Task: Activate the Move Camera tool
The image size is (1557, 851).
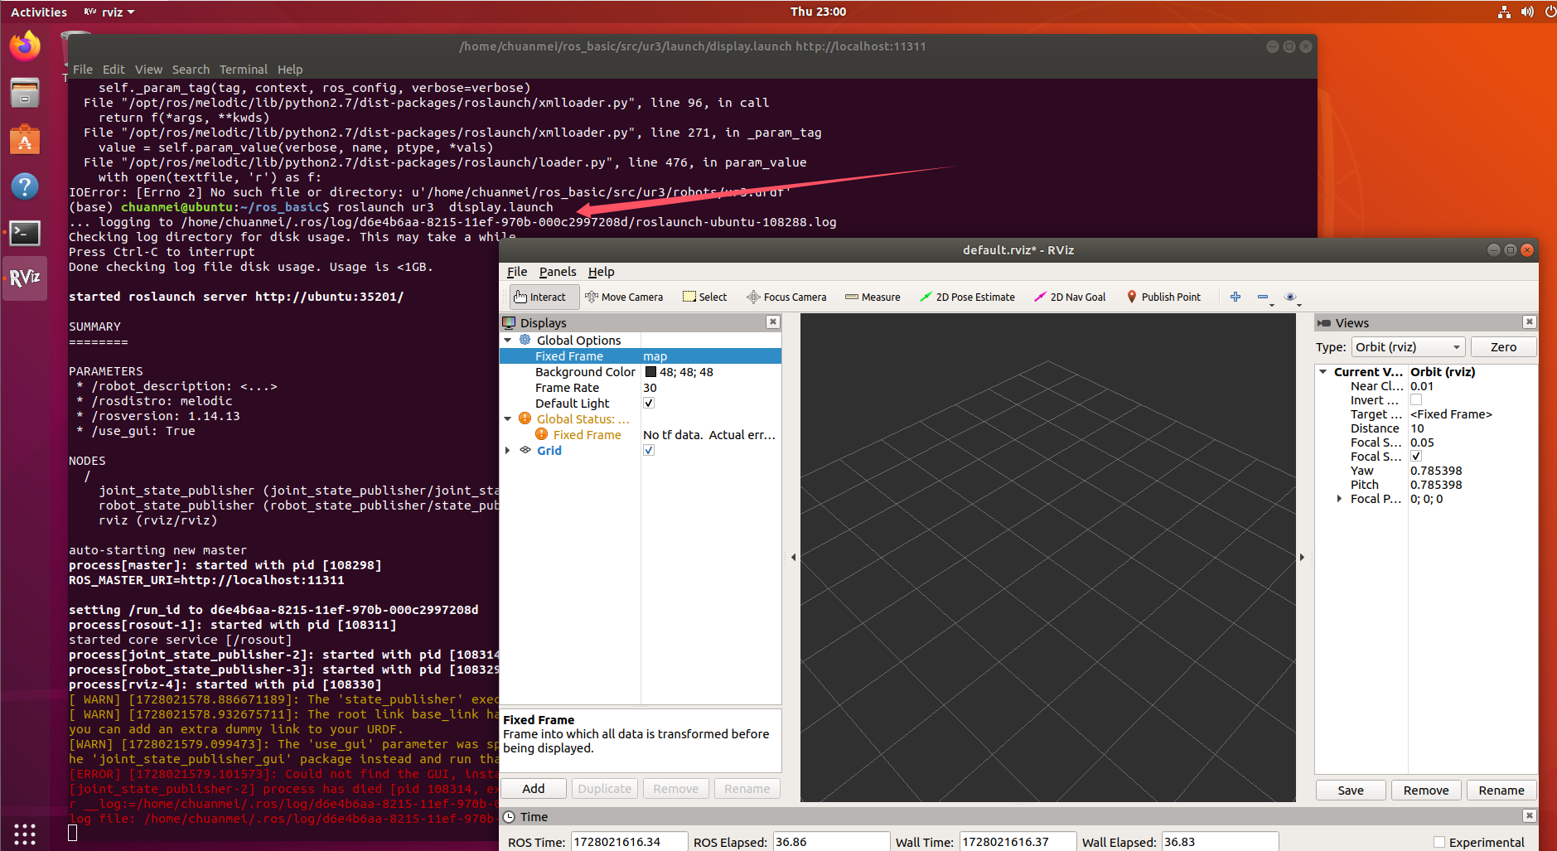Action: [625, 297]
